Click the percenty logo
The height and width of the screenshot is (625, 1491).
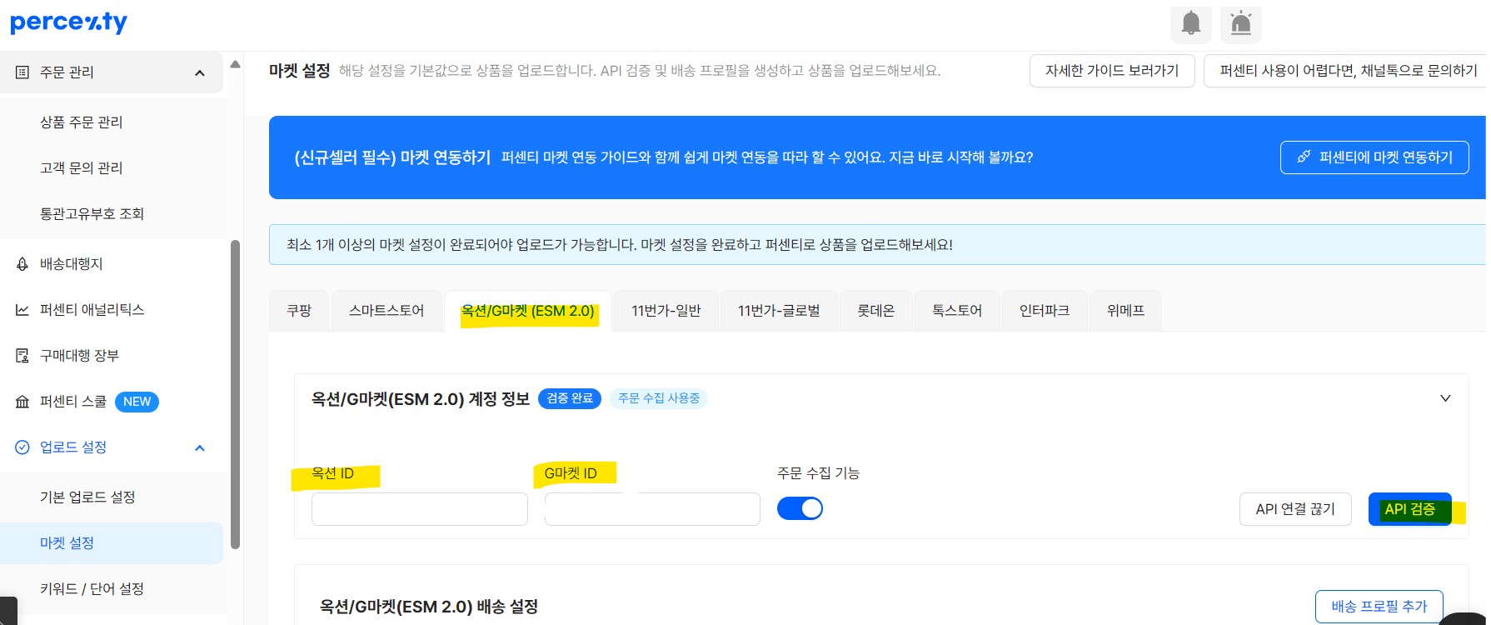point(69,22)
